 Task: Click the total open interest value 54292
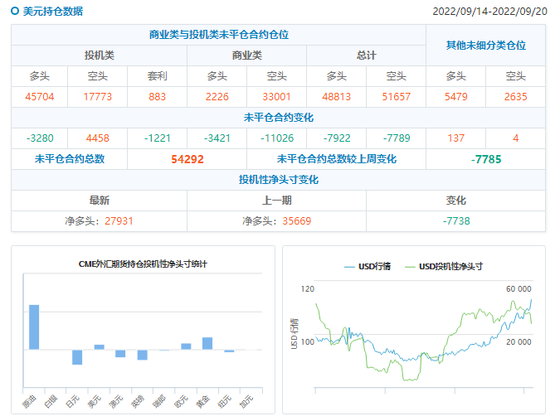(x=187, y=159)
